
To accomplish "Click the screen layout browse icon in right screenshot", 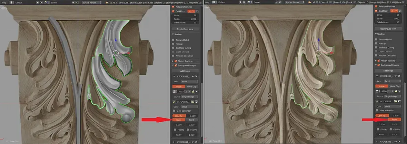I will [214, 2].
